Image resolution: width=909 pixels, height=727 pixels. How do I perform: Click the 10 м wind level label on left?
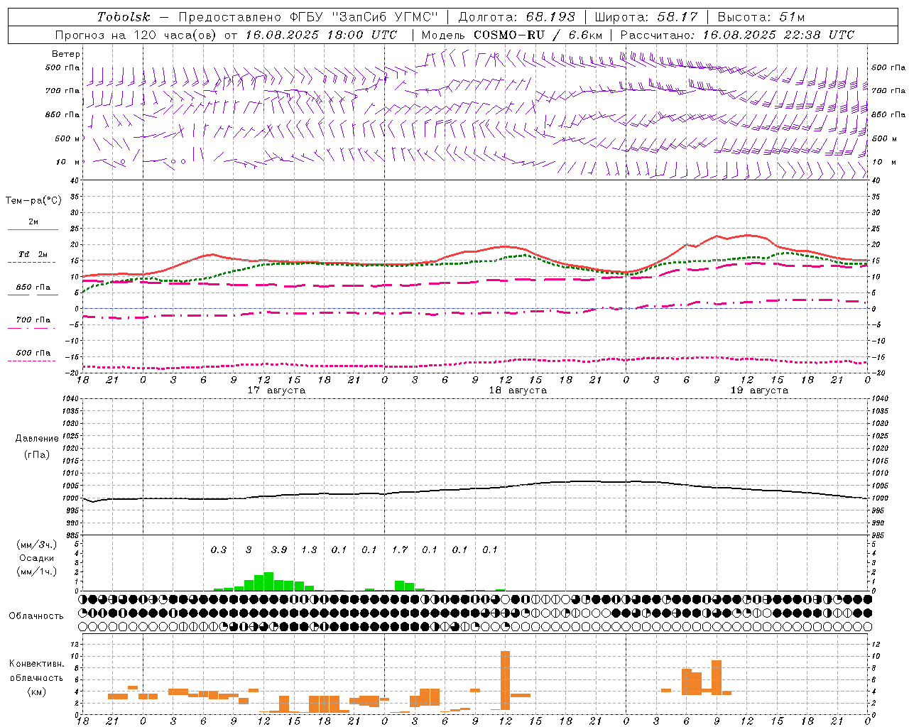[x=67, y=162]
